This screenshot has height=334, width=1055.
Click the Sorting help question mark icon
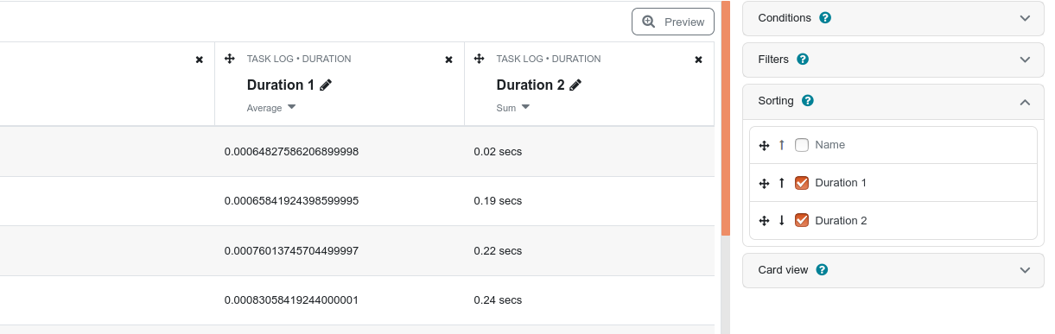pos(808,101)
